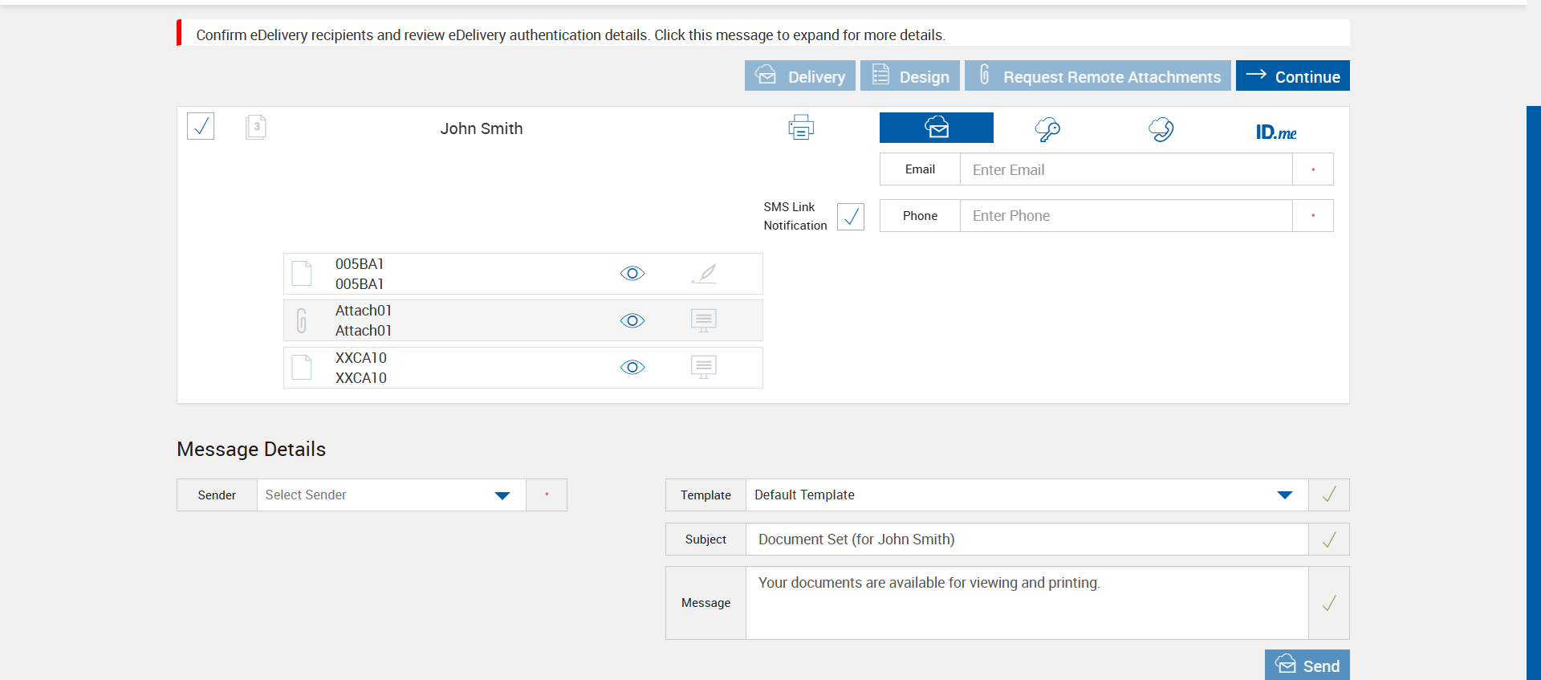Open the ID.me verification option
The width and height of the screenshot is (1541, 680).
coord(1275,132)
